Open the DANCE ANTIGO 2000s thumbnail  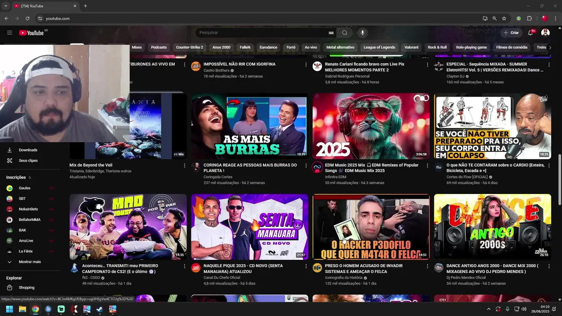tap(493, 227)
